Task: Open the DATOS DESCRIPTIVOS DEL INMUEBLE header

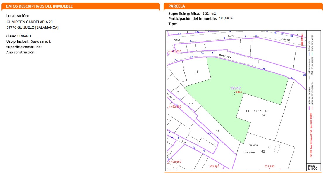Action: click(39, 6)
